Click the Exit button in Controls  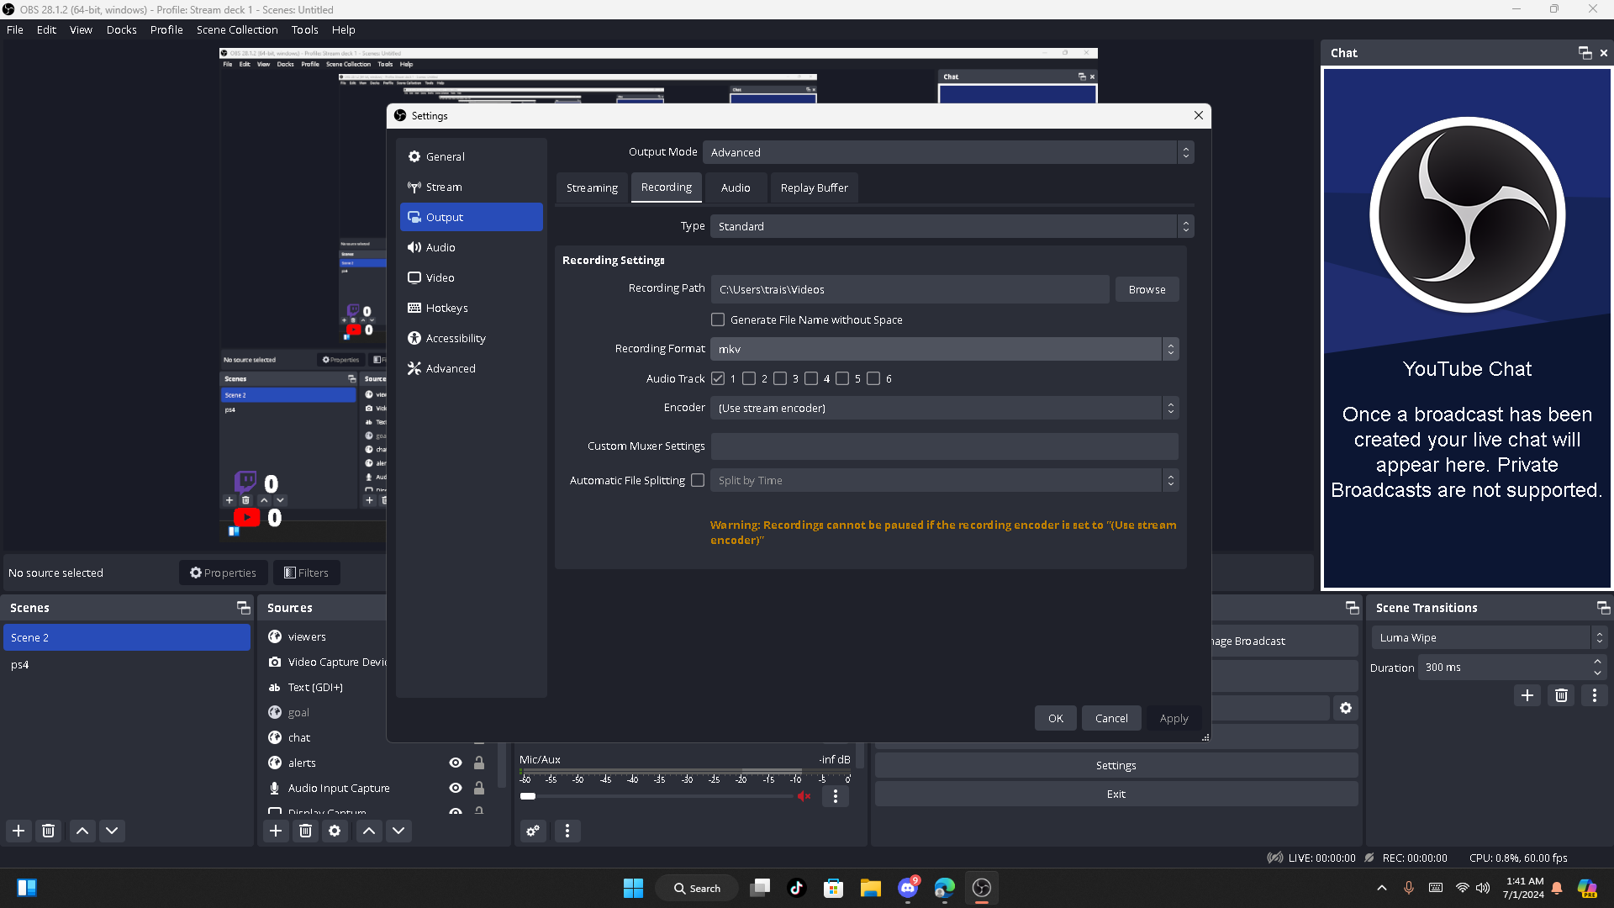pos(1116,794)
